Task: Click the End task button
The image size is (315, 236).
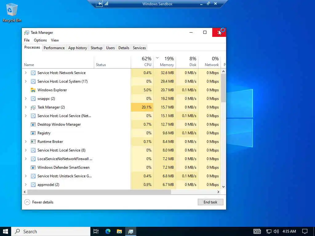Action: [210, 202]
